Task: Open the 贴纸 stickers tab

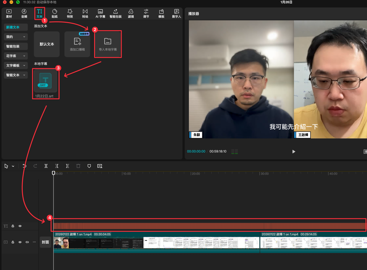Action: coord(55,13)
